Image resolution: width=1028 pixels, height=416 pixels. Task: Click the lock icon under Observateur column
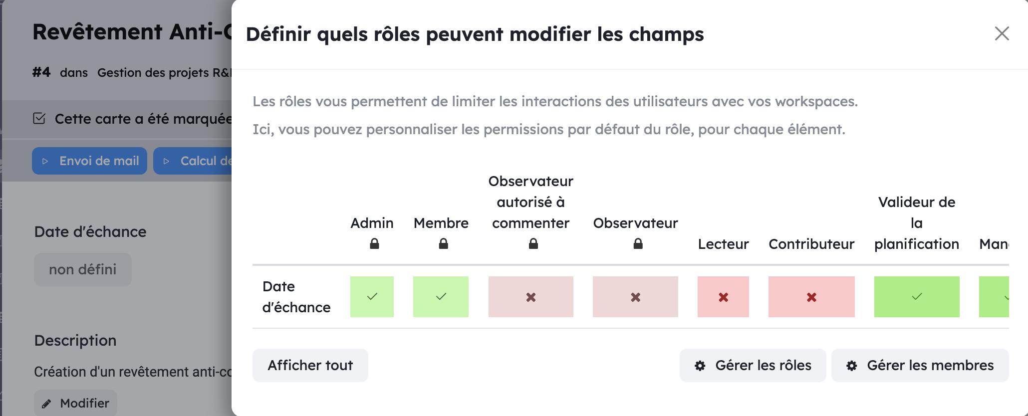[x=638, y=243]
